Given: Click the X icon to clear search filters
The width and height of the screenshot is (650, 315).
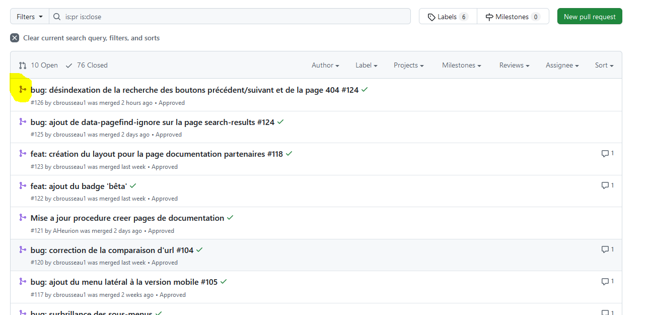Looking at the screenshot, I should pyautogui.click(x=15, y=37).
